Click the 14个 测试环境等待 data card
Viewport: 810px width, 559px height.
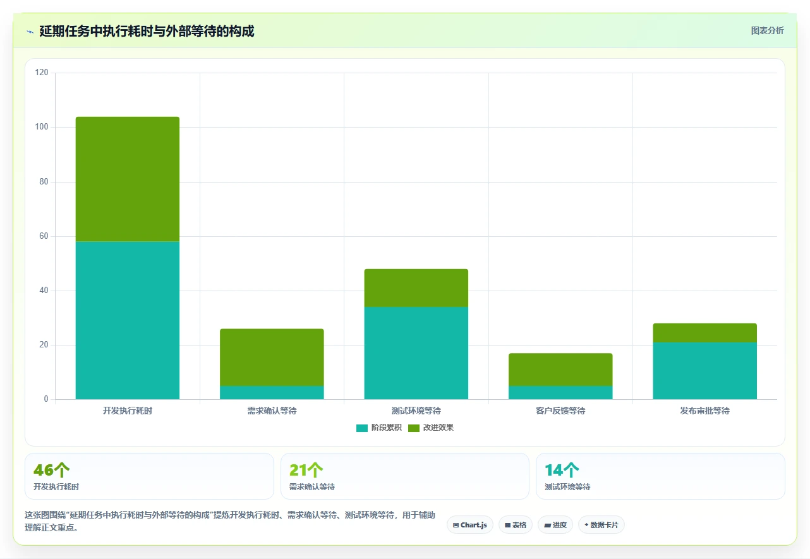pyautogui.click(x=660, y=476)
